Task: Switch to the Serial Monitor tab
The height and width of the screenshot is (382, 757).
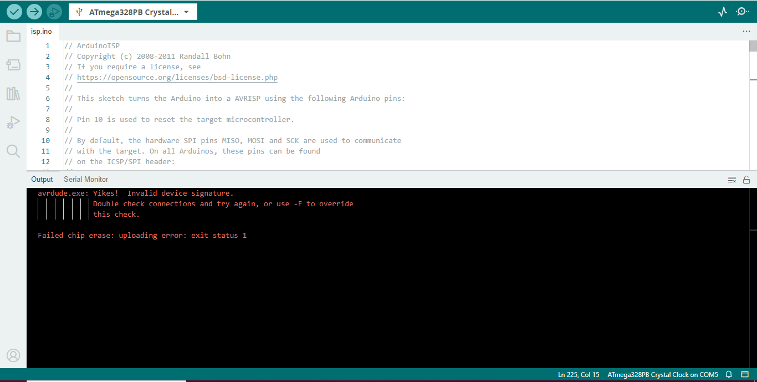Action: click(x=86, y=179)
